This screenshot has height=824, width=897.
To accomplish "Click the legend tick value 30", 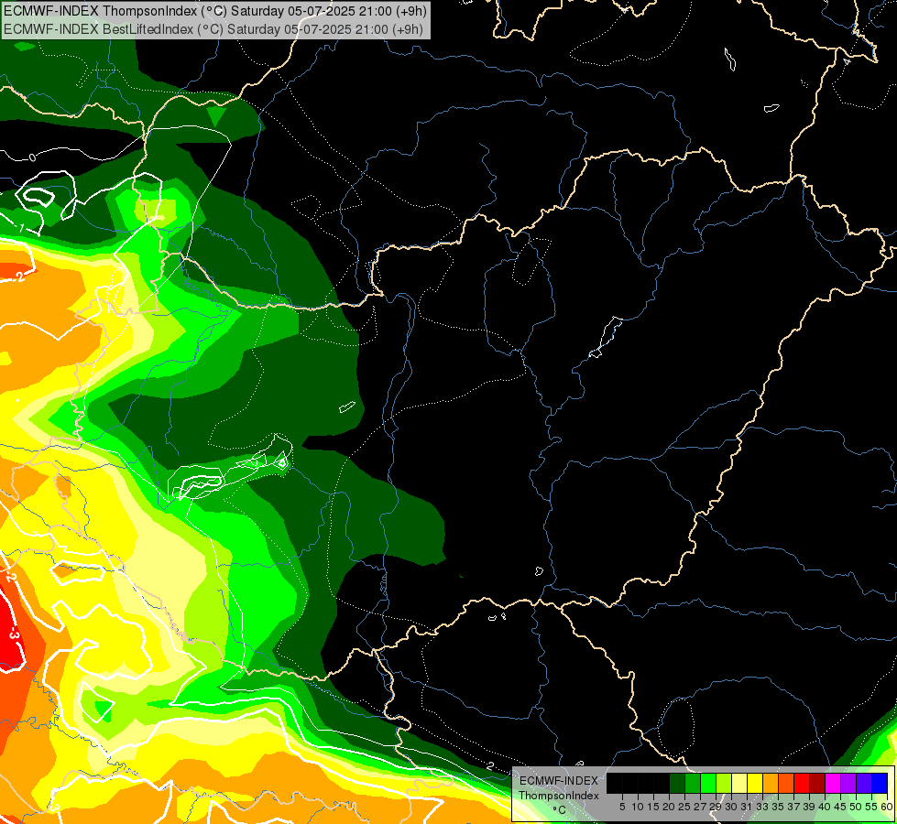I will point(732,807).
